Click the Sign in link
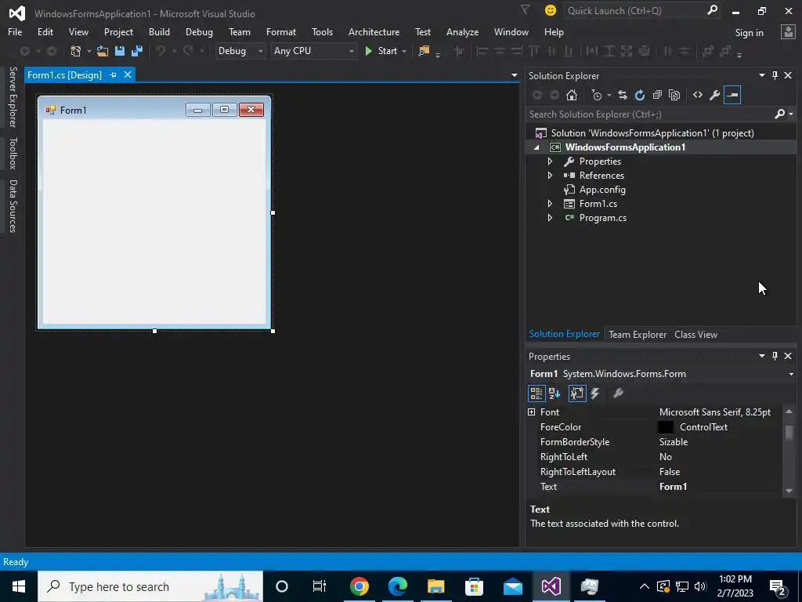Viewport: 802px width, 602px height. tap(749, 33)
